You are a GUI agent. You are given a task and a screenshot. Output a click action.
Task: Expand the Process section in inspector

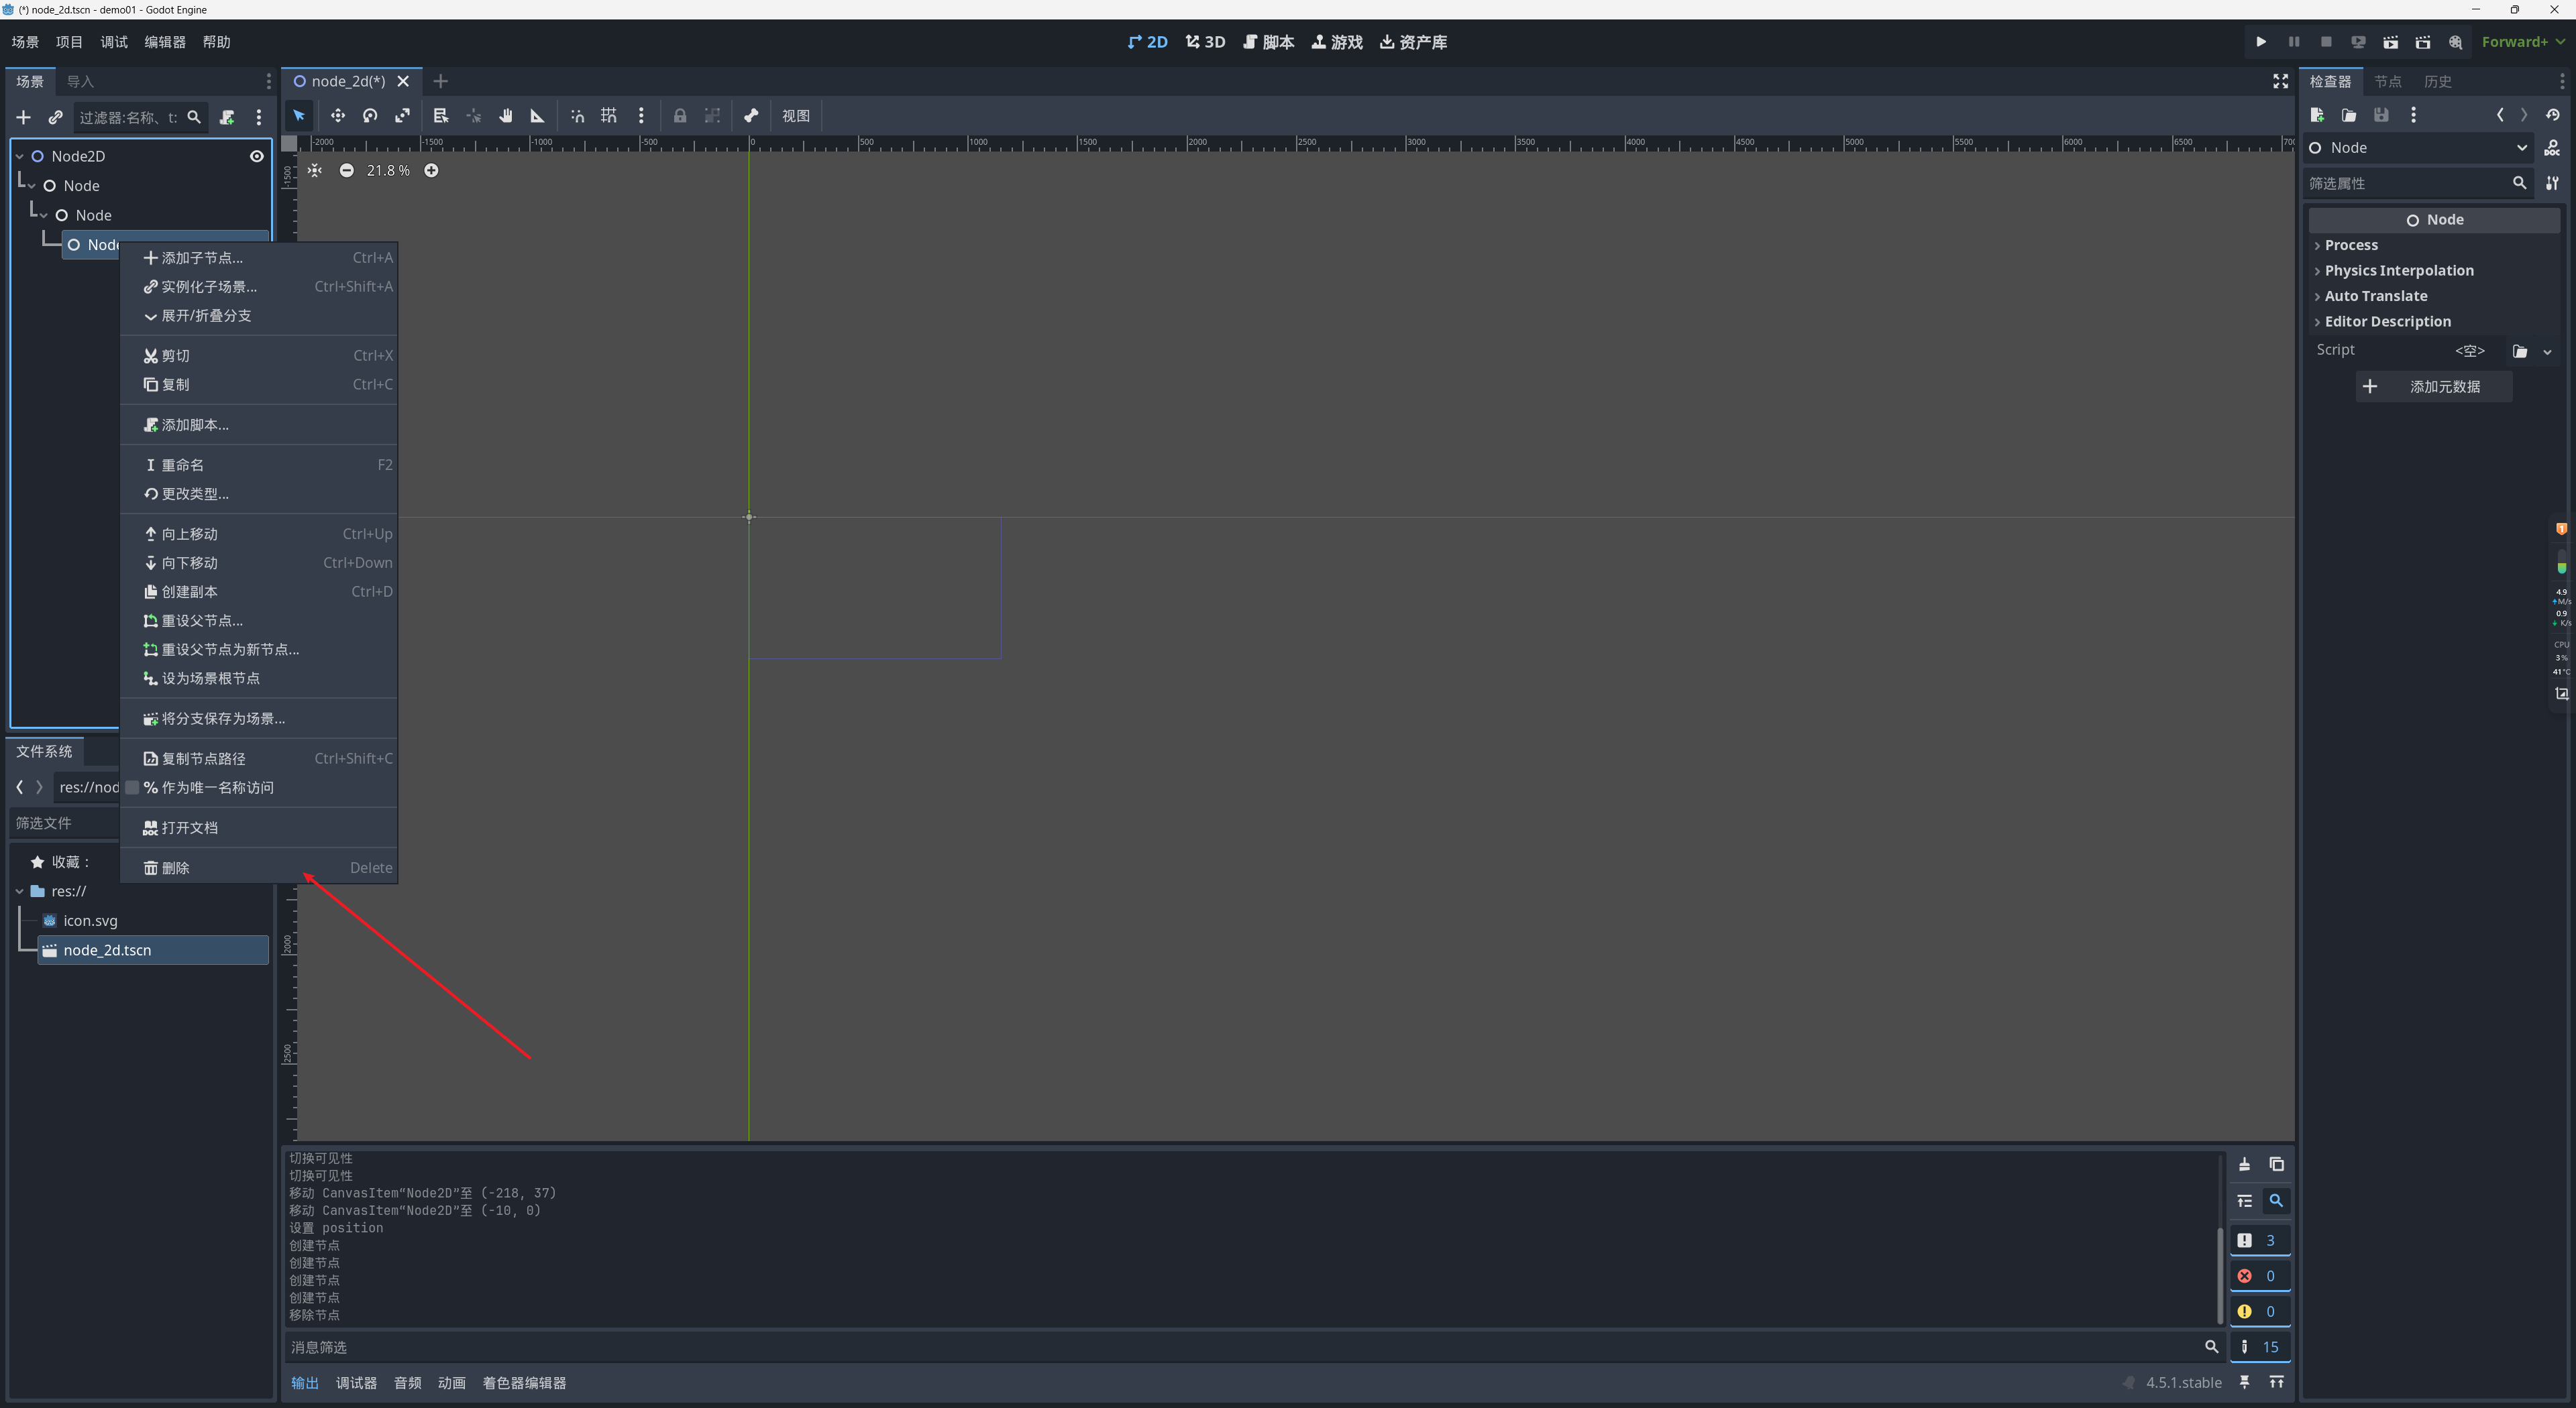click(x=2350, y=245)
